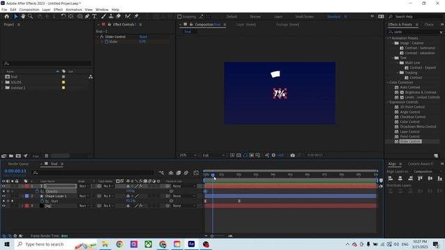445x250 pixels.
Task: Select the Pen tool
Action: pos(87,17)
